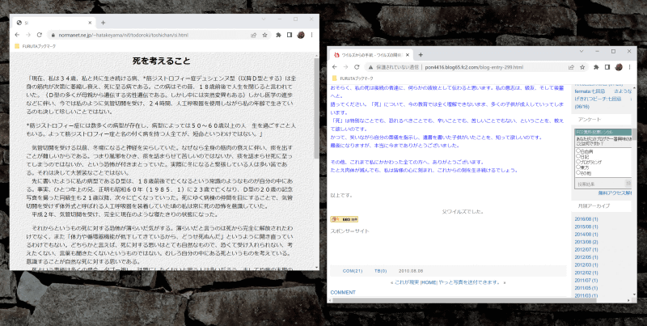647x326 pixels.
Task: Open the COM(21) comments link
Action: click(x=353, y=270)
